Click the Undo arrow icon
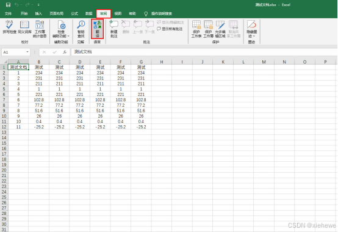Viewport: 338px width, 232px height. click(x=17, y=5)
